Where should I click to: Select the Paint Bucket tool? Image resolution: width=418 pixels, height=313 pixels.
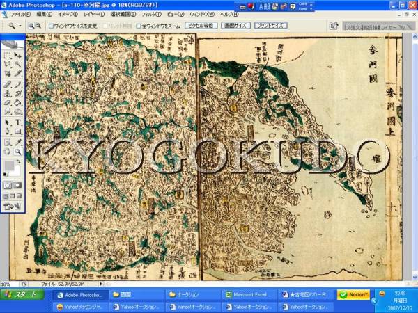pos(17,102)
